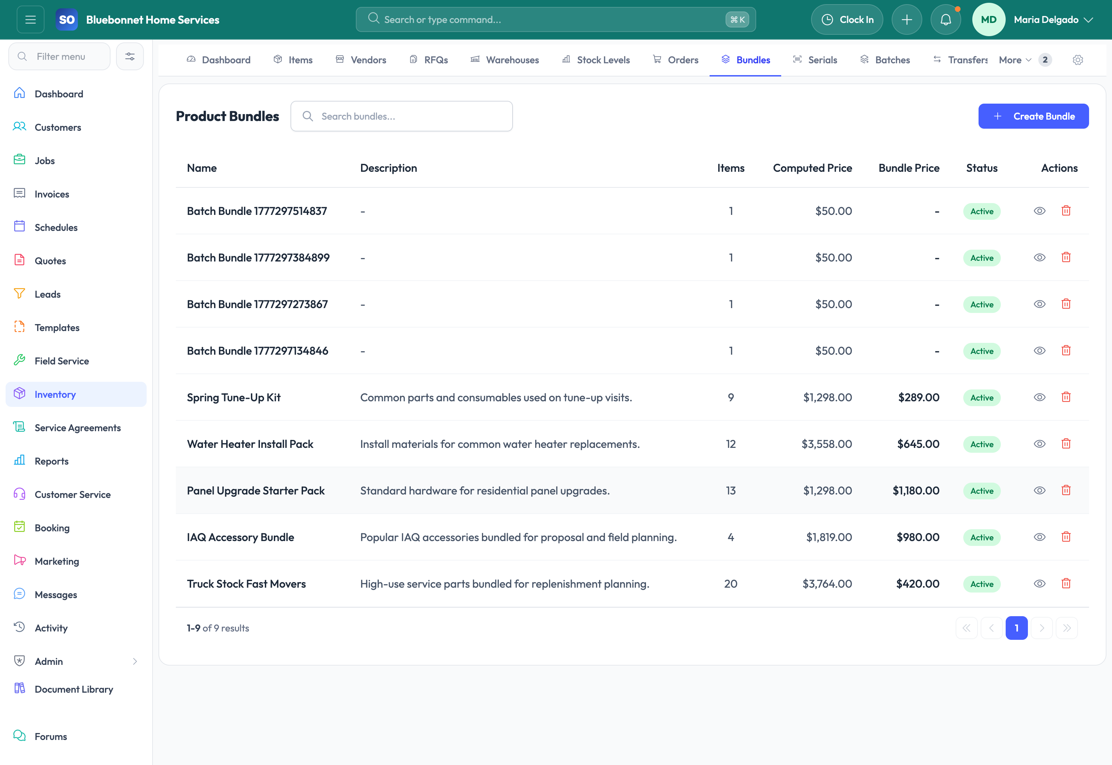Open inventory settings gear icon
This screenshot has width=1112, height=765.
1078,60
